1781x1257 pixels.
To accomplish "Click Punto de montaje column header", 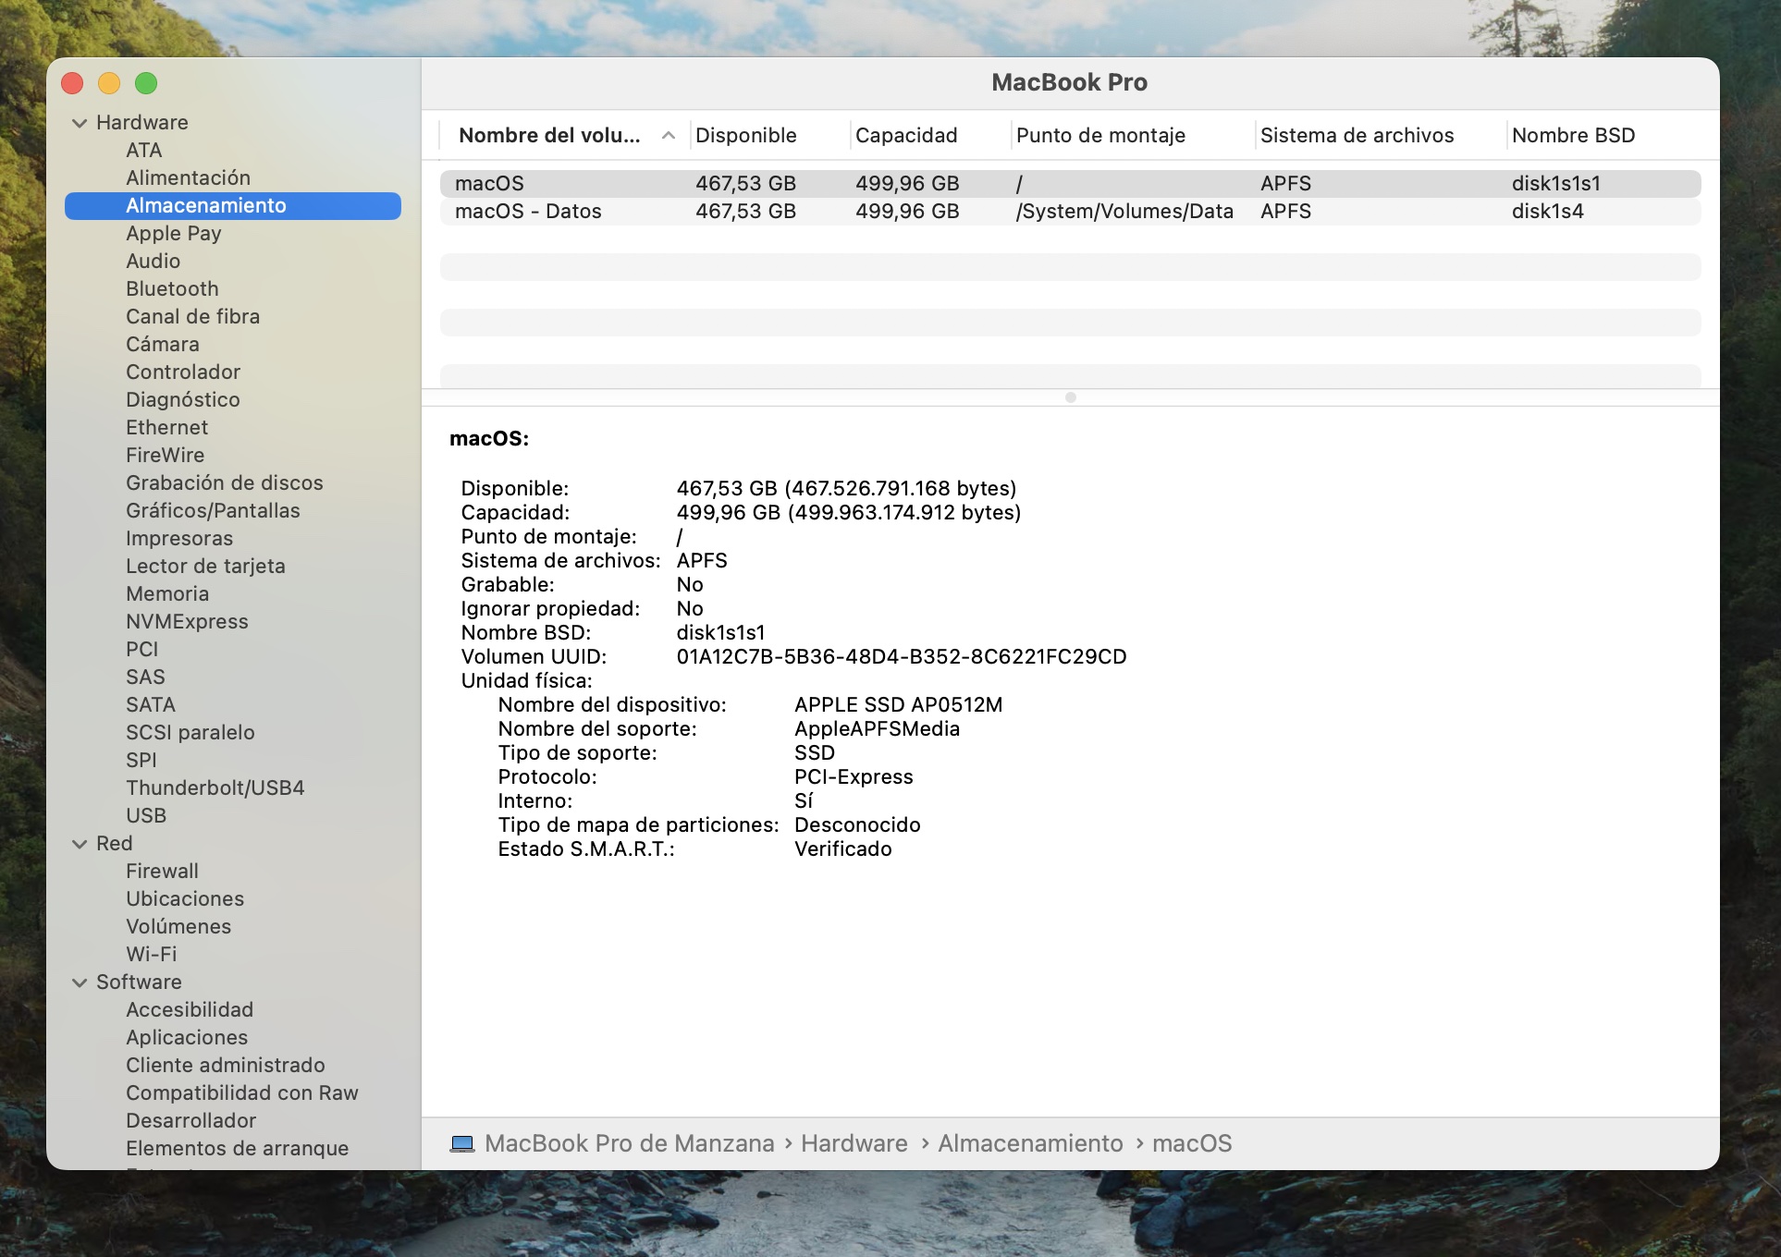I will 1099,136.
